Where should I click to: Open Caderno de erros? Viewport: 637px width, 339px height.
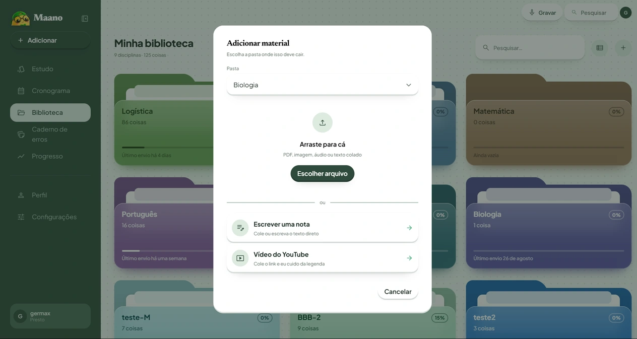[x=50, y=134]
